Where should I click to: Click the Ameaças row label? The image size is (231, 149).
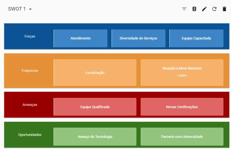click(x=30, y=105)
